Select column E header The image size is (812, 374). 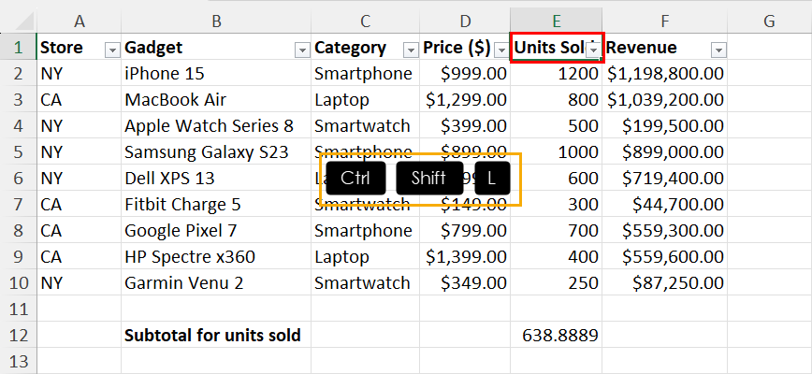[x=557, y=21]
